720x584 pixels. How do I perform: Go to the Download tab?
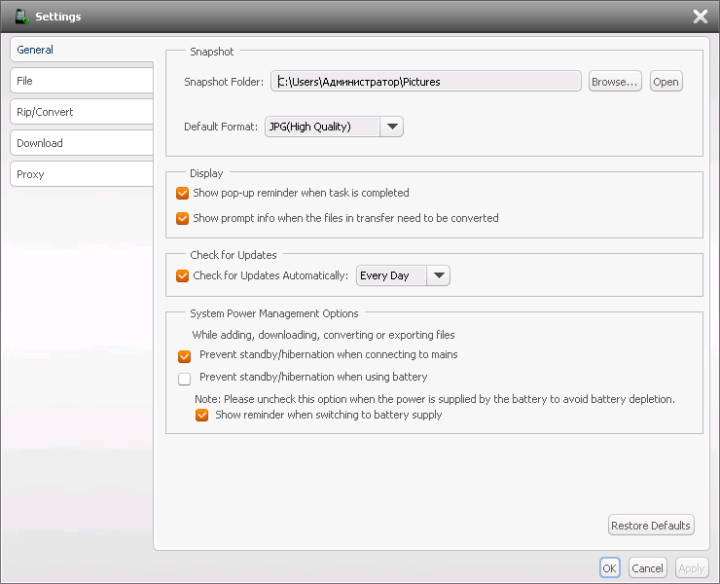tap(82, 143)
